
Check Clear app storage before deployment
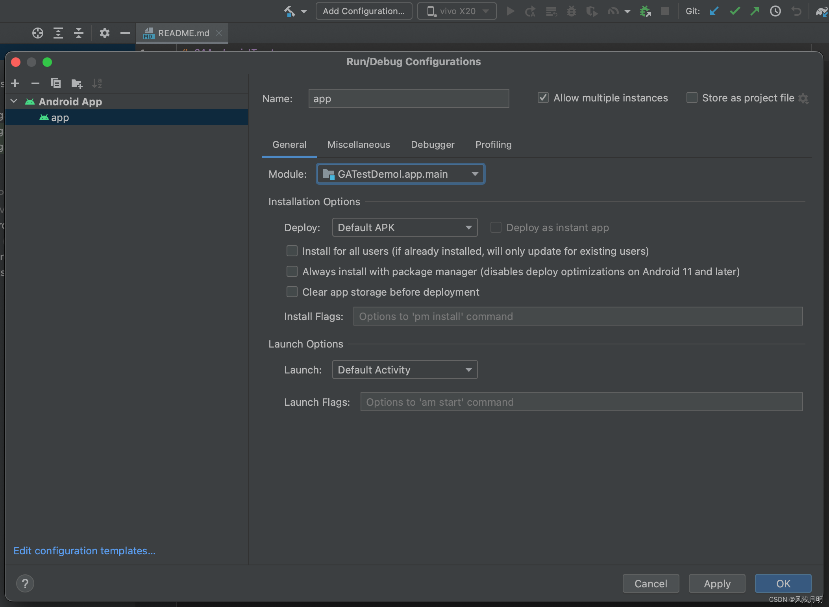(x=292, y=292)
